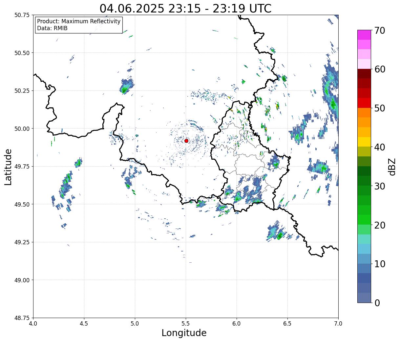The width and height of the screenshot is (400, 341).
Task: Click the red radar location marker
Action: [186, 141]
